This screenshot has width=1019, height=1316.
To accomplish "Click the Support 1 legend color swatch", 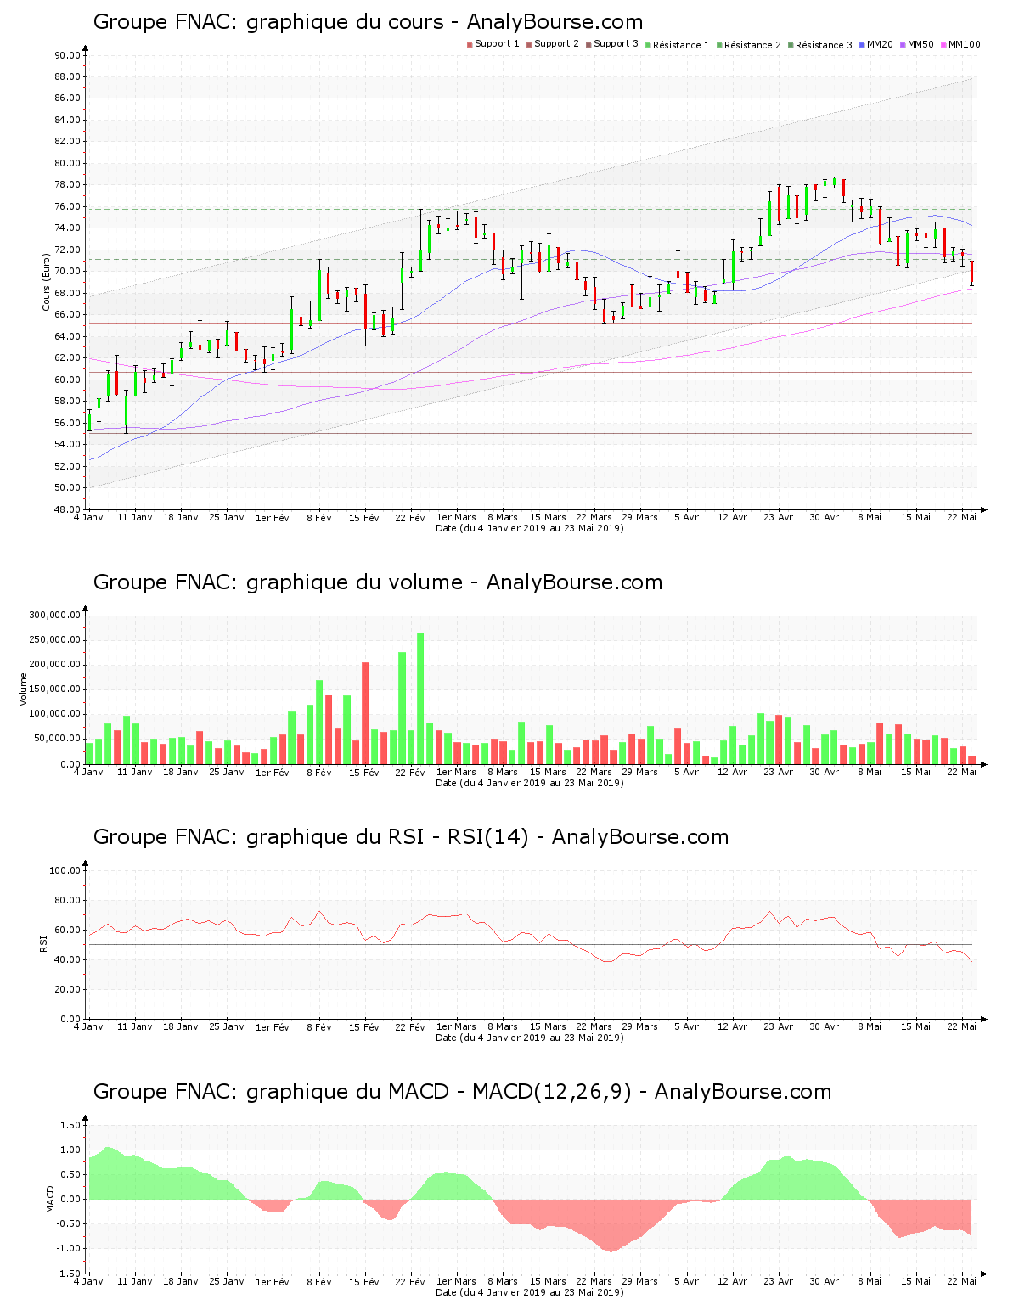I will pos(470,44).
